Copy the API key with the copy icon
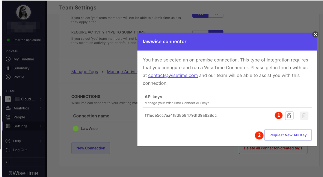 (289, 116)
